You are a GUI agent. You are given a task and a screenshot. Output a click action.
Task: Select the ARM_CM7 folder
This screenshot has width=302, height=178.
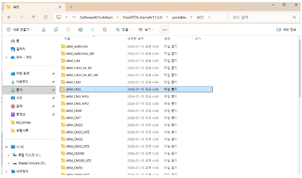click(x=136, y=118)
